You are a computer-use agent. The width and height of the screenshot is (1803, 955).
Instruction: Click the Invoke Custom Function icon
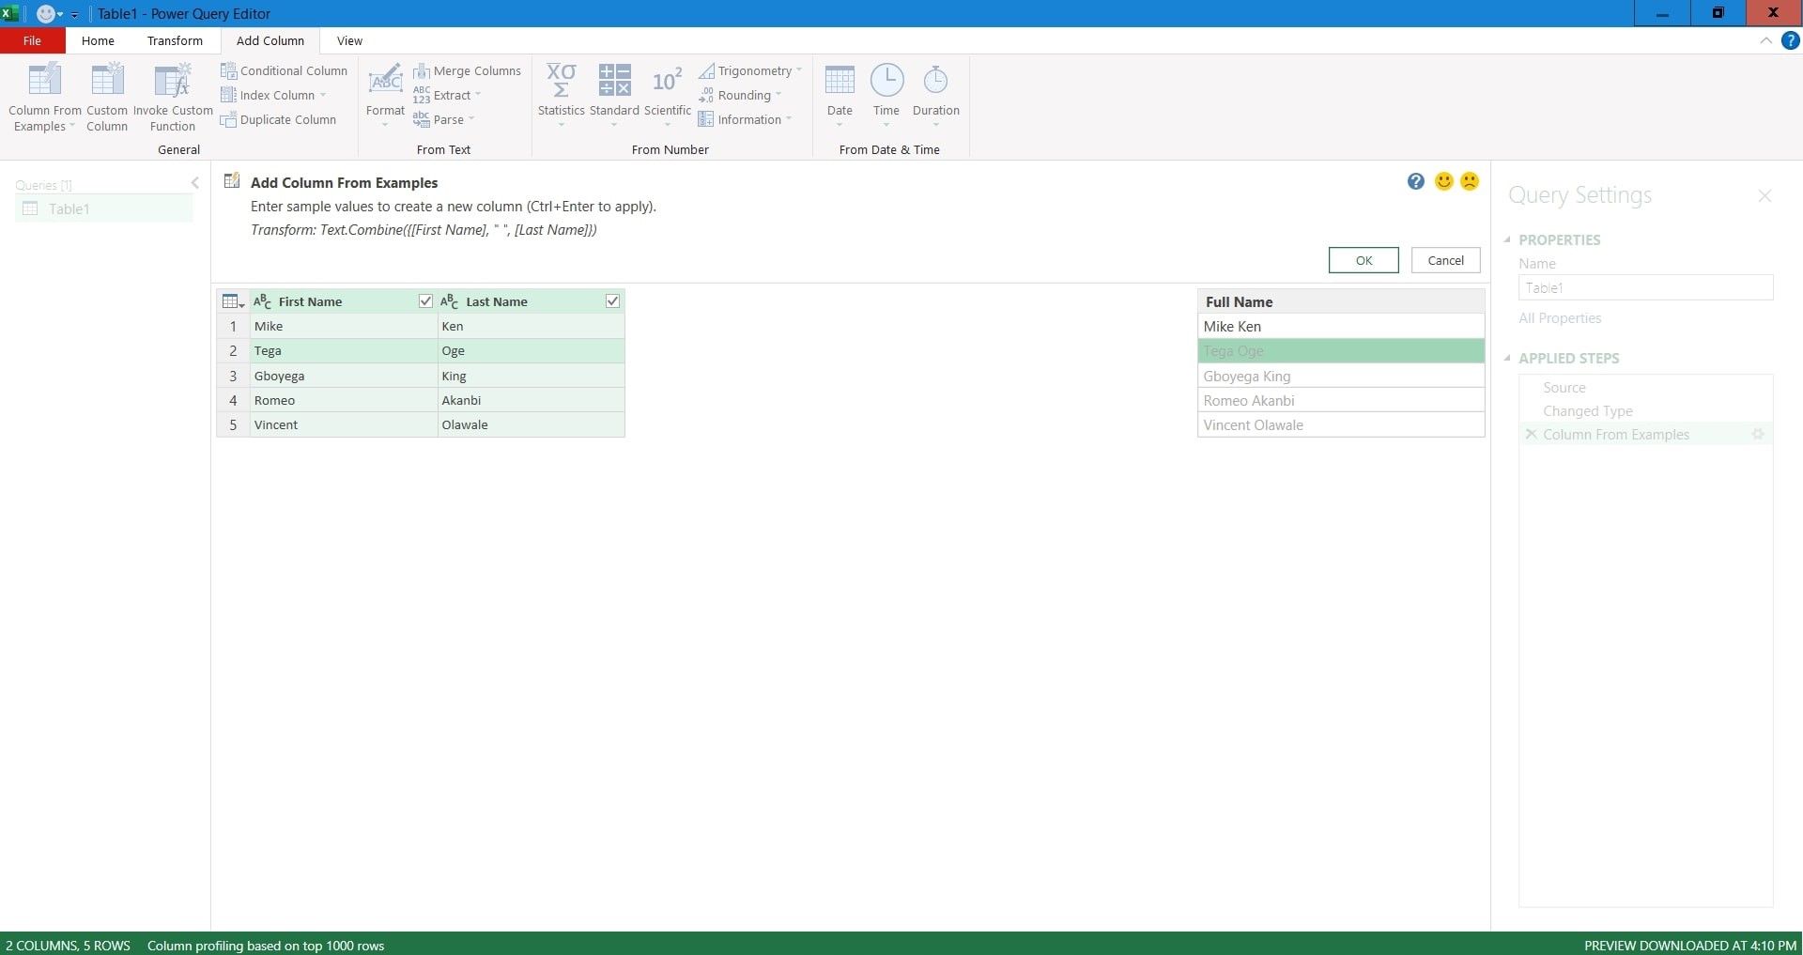(x=173, y=82)
